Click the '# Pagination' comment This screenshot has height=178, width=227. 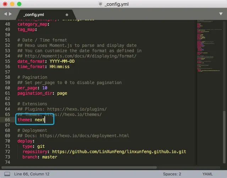pos(32,77)
